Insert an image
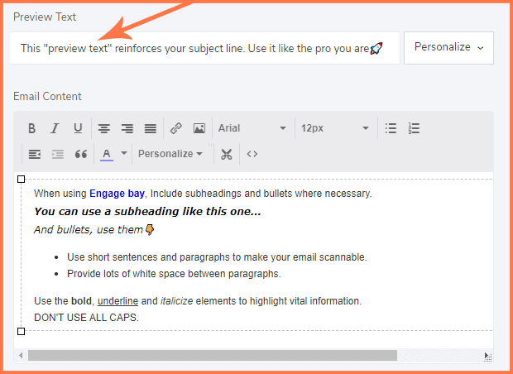This screenshot has width=513, height=374. point(199,128)
